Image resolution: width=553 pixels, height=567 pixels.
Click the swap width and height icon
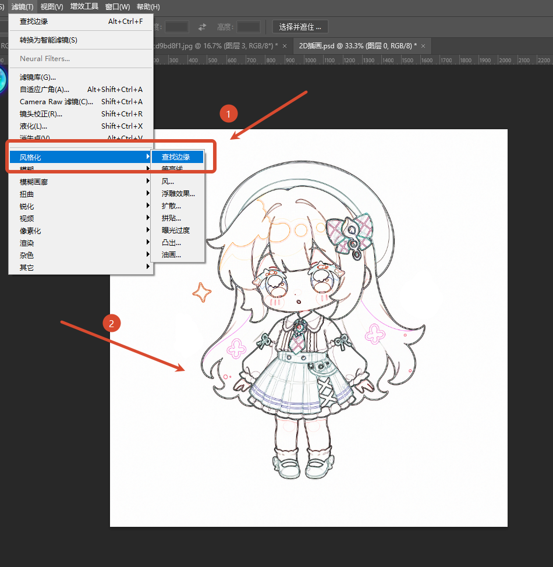[x=202, y=27]
